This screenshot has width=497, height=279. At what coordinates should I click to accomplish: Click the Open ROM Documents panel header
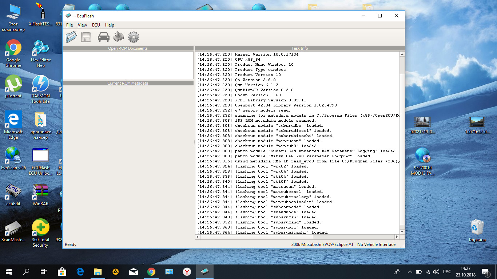(x=128, y=48)
